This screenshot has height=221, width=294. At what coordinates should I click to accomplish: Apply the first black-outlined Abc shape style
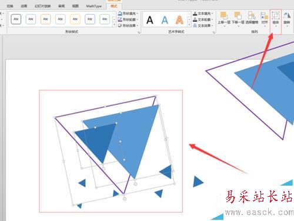16,19
